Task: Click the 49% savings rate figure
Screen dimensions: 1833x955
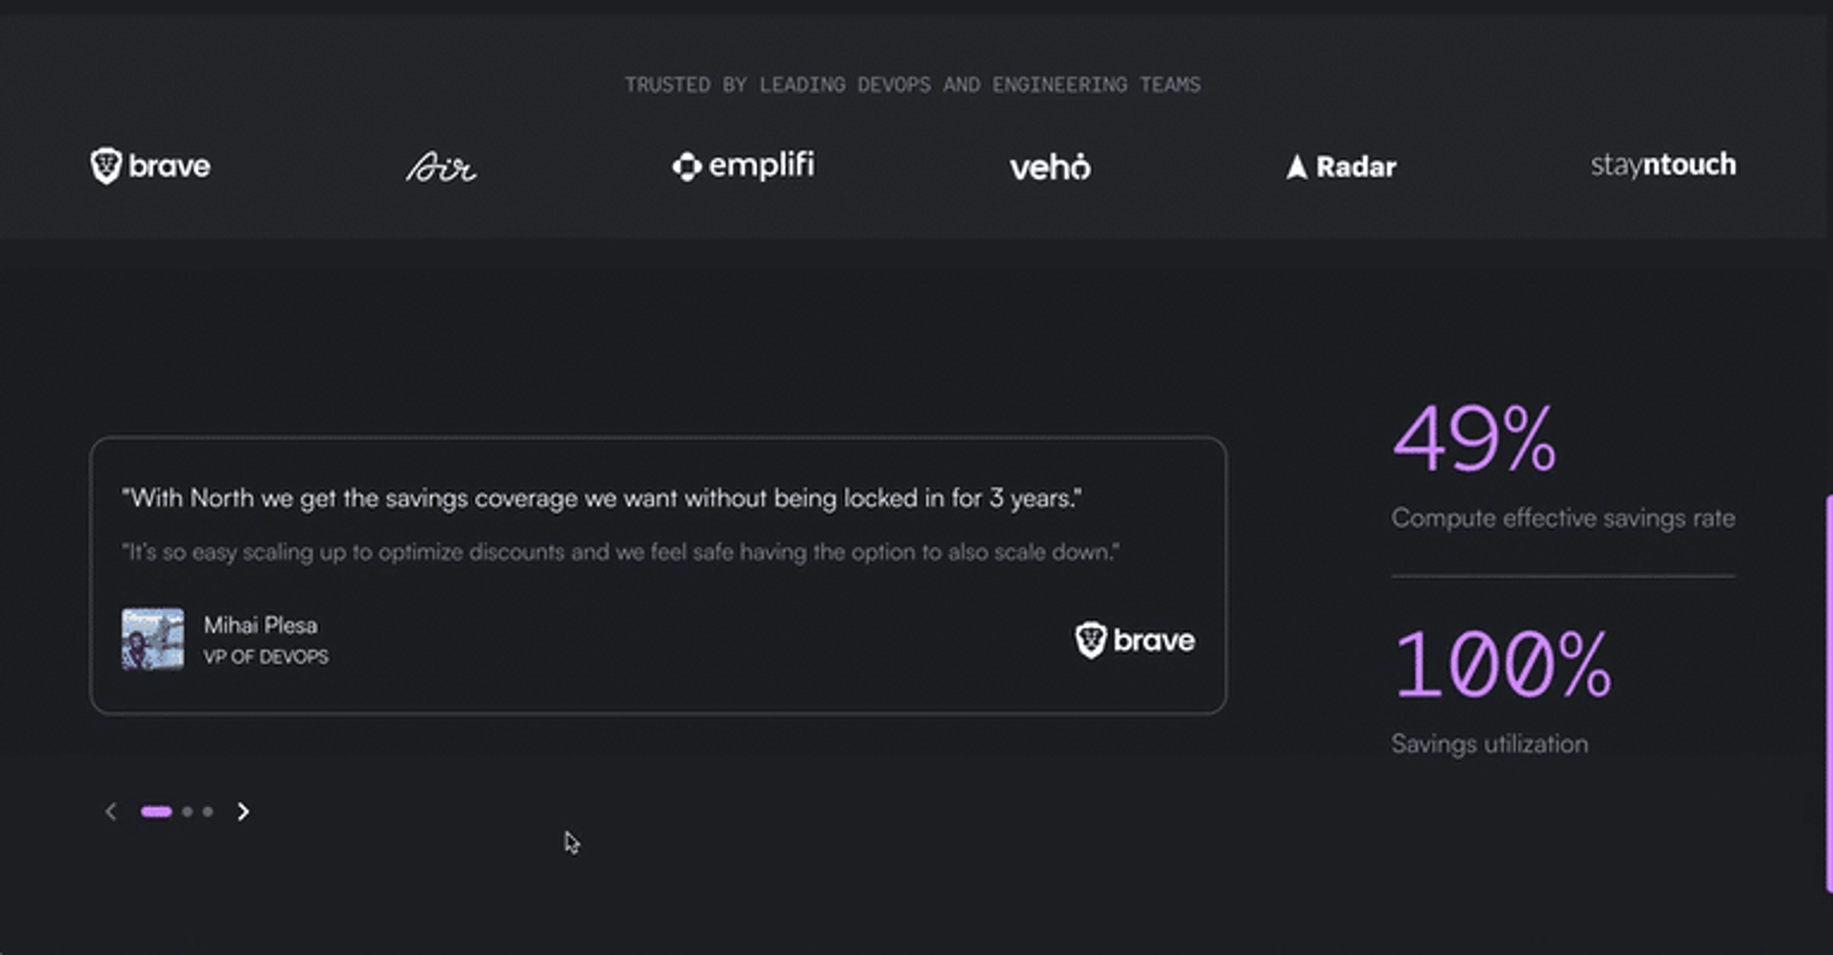Action: (x=1475, y=438)
